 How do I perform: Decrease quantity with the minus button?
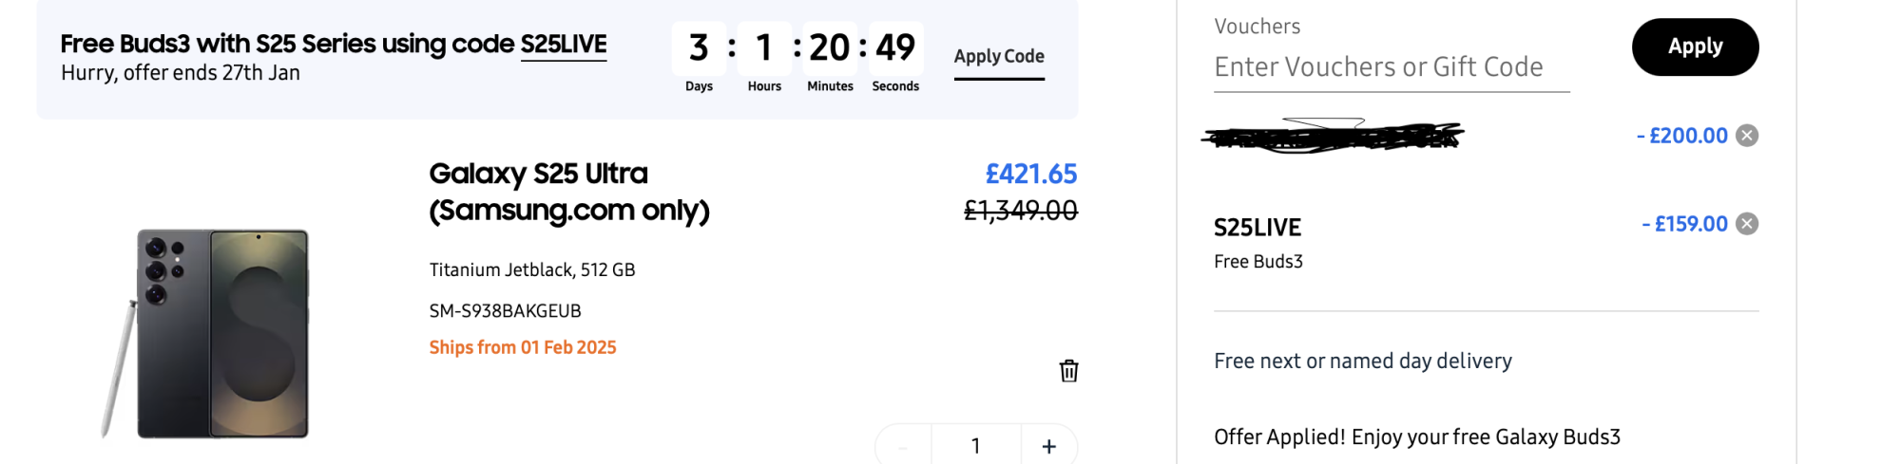tap(902, 446)
